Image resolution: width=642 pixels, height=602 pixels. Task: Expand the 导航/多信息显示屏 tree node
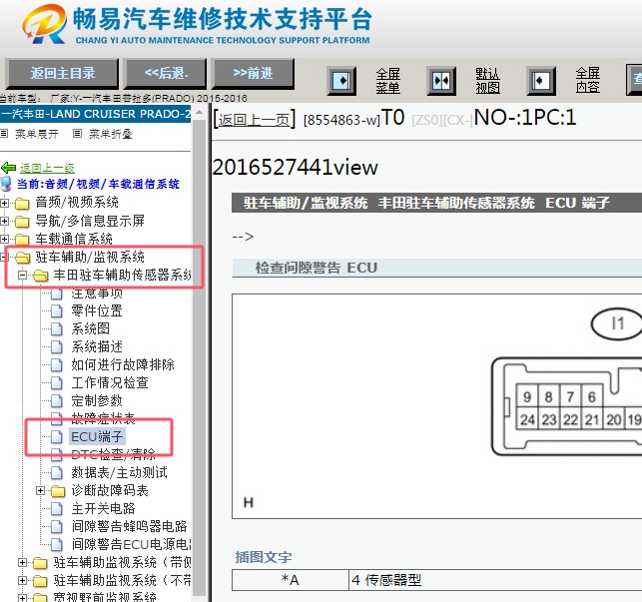tap(5, 222)
